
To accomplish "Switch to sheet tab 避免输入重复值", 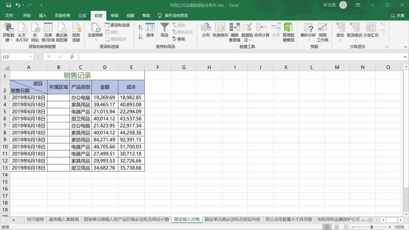I will pos(64,219).
